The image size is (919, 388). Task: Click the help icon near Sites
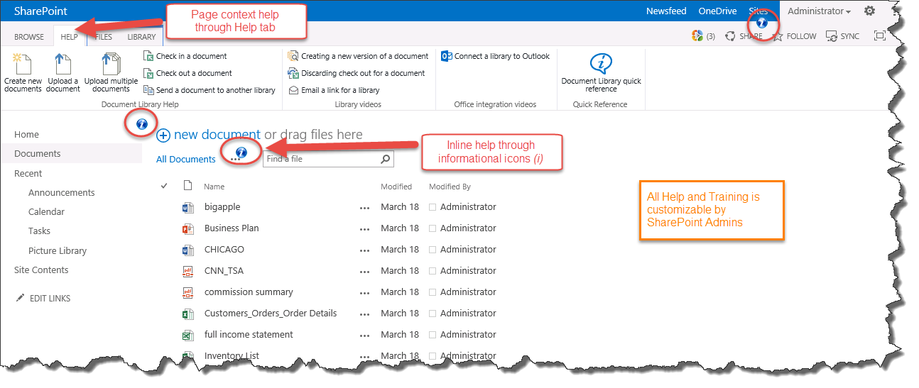(x=762, y=23)
